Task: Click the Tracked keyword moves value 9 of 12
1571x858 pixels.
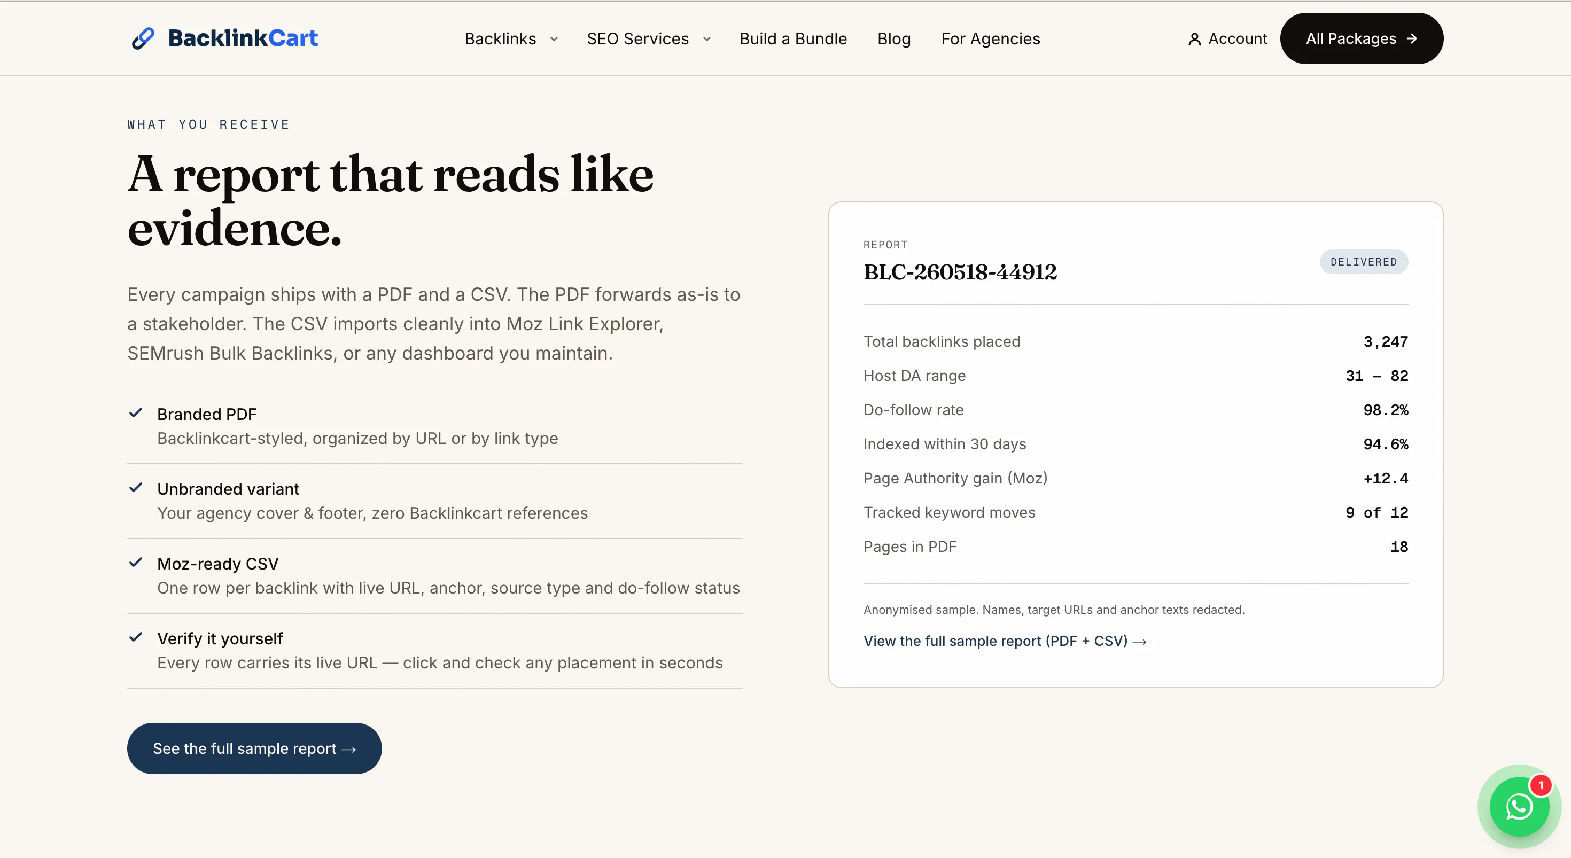Action: coord(1377,512)
